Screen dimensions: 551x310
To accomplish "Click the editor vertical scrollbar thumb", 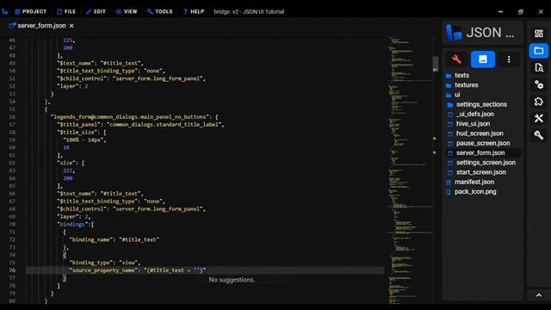I will tap(436, 64).
